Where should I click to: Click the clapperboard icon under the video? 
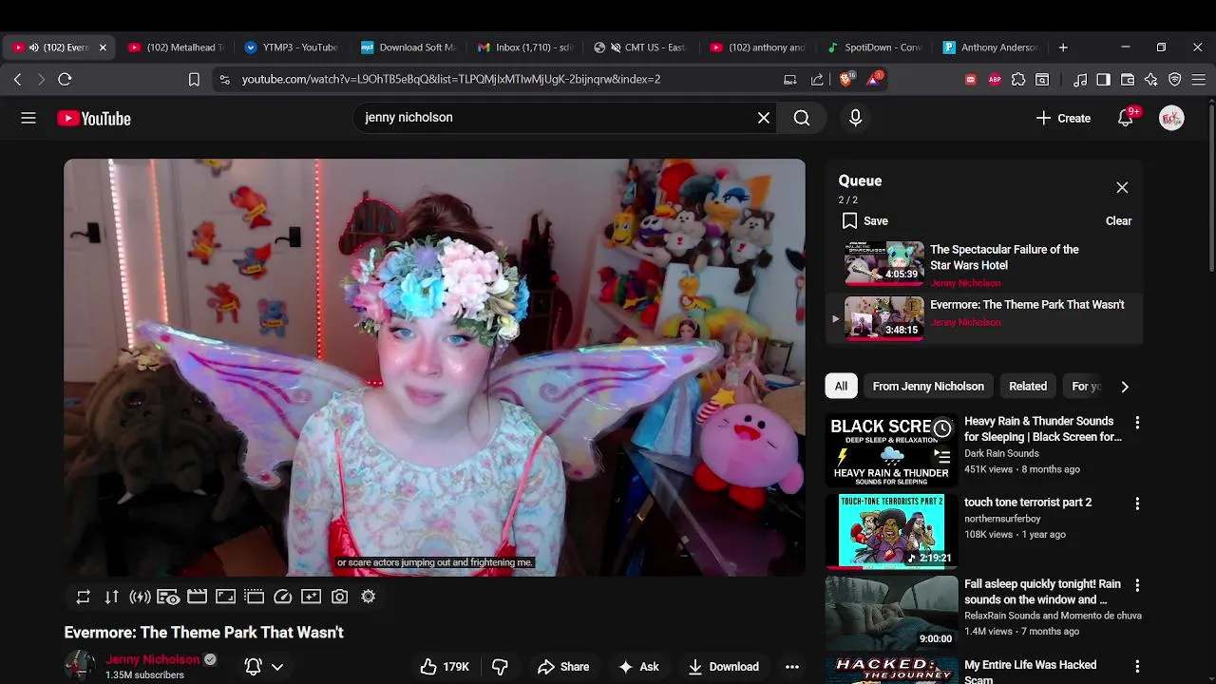tap(197, 597)
